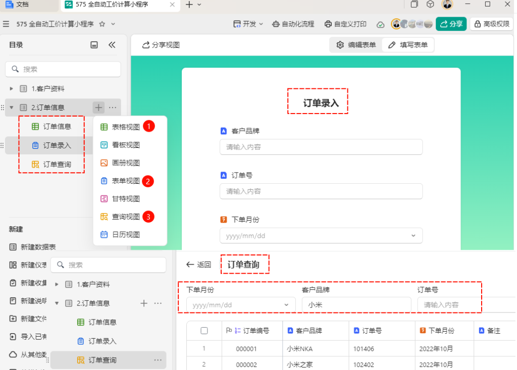517x370 pixels.
Task: Click 新建数据表
Action: (33, 247)
